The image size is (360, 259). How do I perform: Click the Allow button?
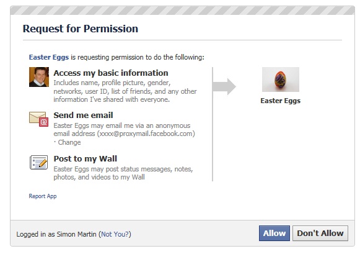[274, 233]
